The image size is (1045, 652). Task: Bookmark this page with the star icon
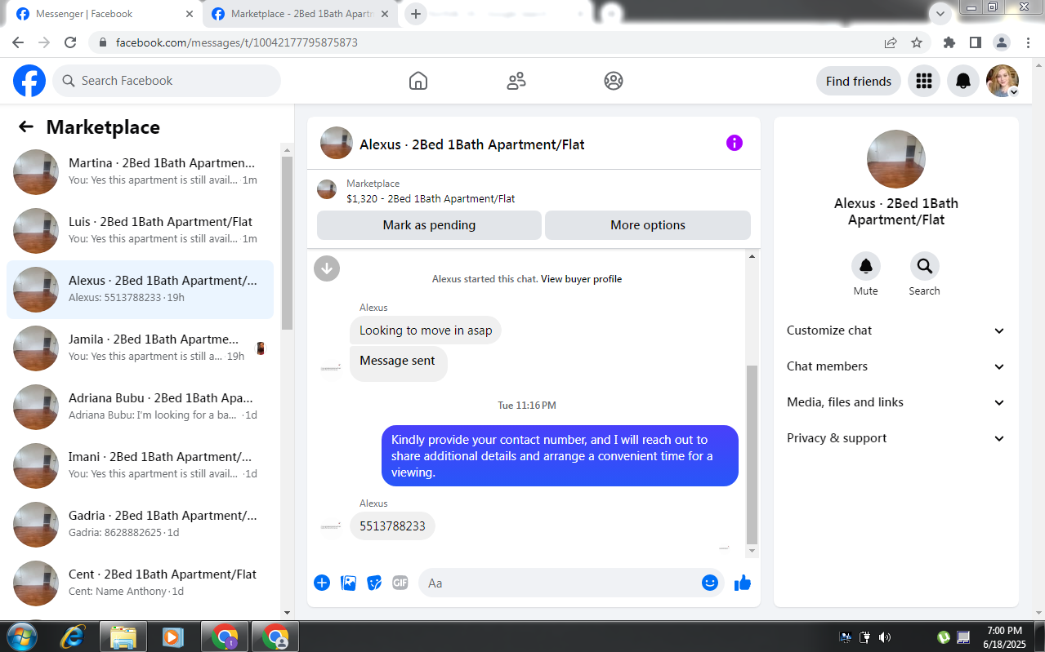coord(917,42)
